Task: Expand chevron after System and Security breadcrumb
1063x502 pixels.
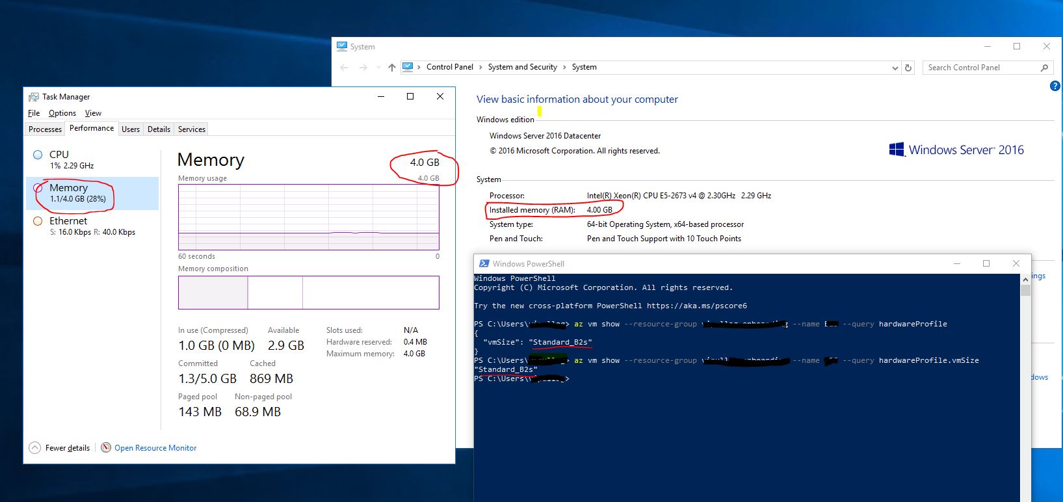Action: (564, 67)
